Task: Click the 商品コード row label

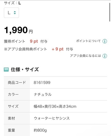Action: 17,83
